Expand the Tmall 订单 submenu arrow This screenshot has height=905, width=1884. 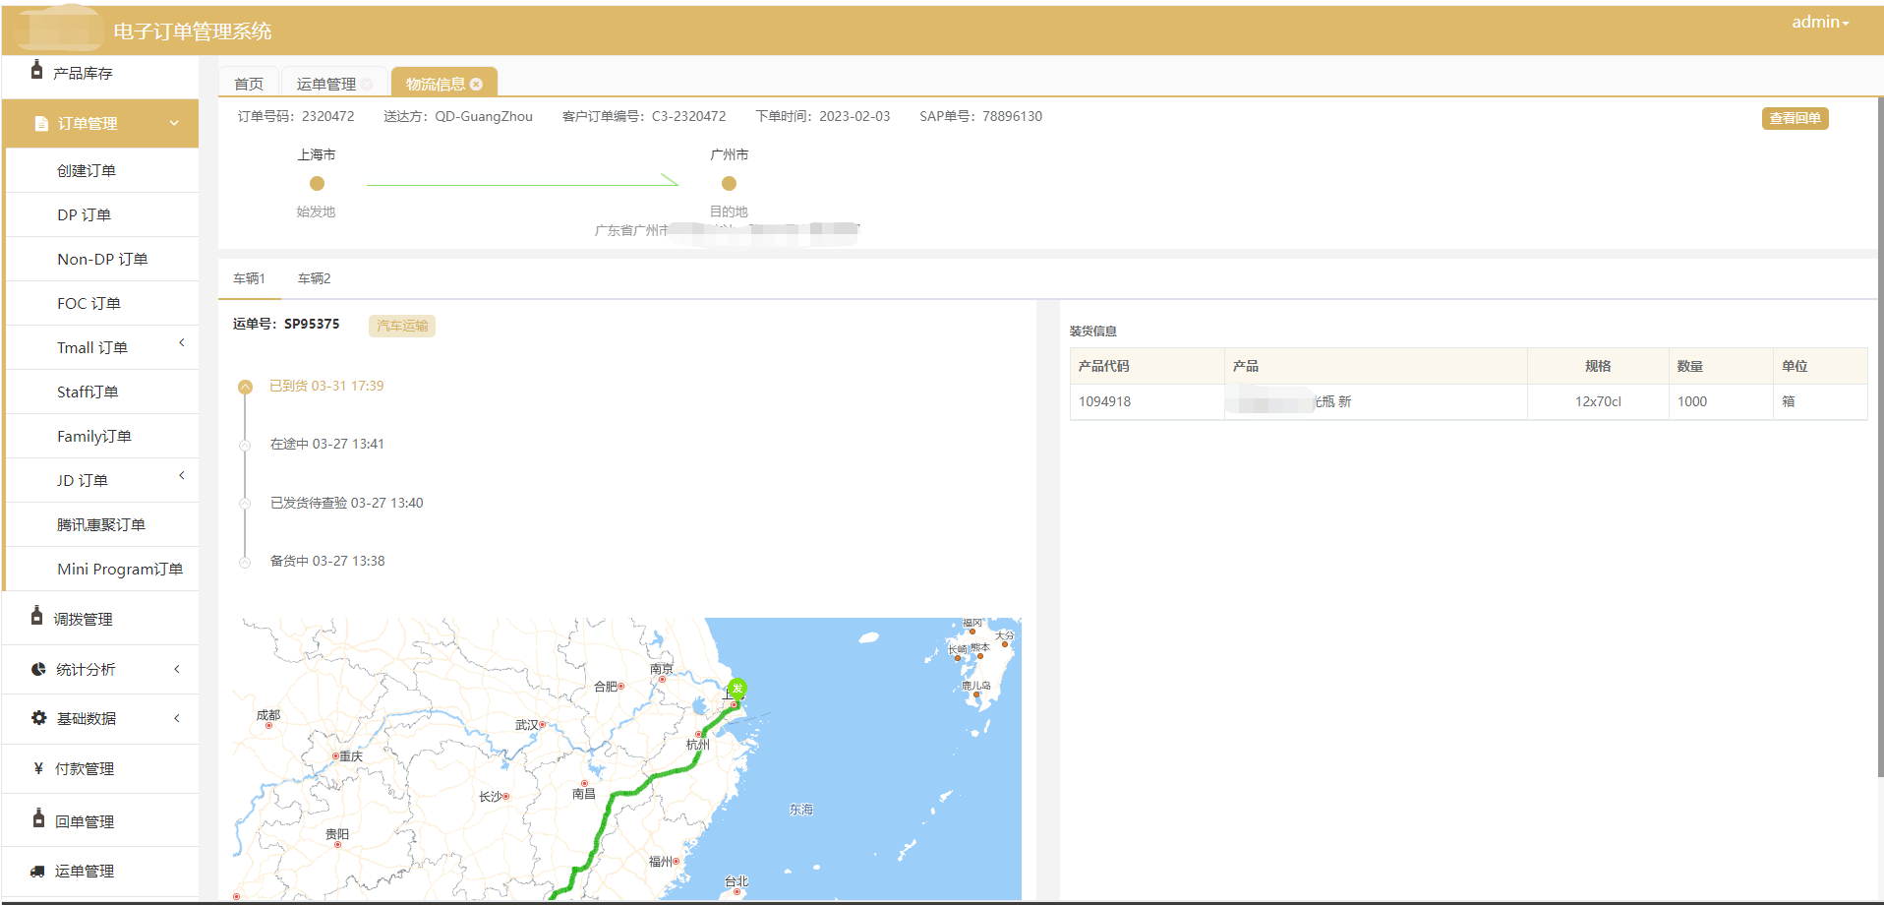(x=182, y=342)
